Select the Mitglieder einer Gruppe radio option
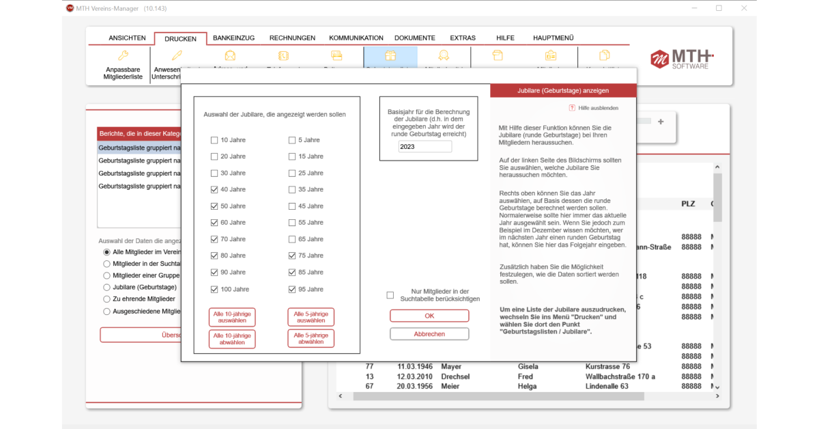The image size is (819, 429). tap(106, 275)
